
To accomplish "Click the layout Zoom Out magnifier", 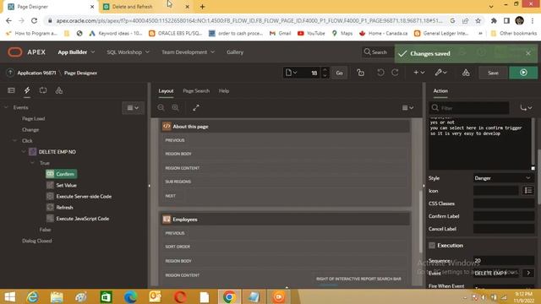I will [161, 107].
